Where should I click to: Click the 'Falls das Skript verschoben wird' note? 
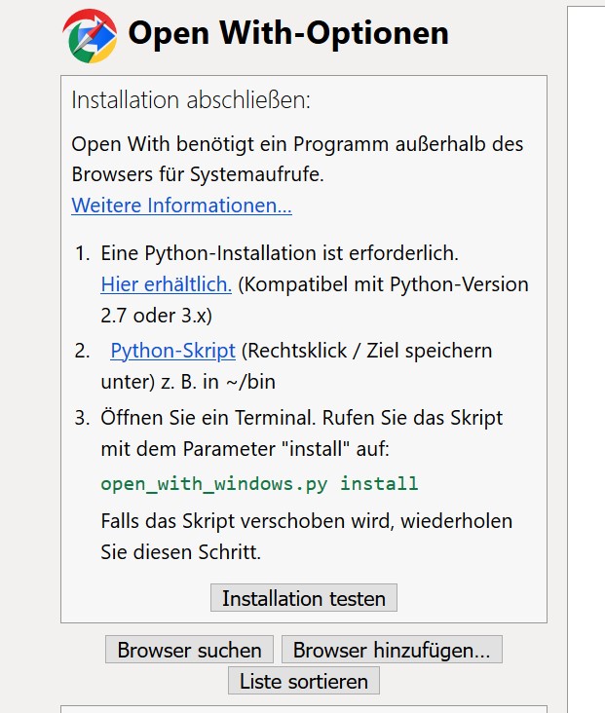tap(306, 520)
